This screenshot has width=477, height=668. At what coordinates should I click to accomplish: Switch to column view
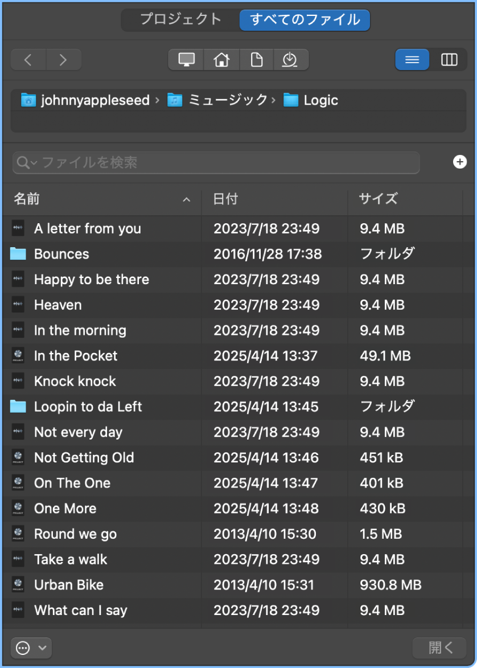click(x=449, y=59)
